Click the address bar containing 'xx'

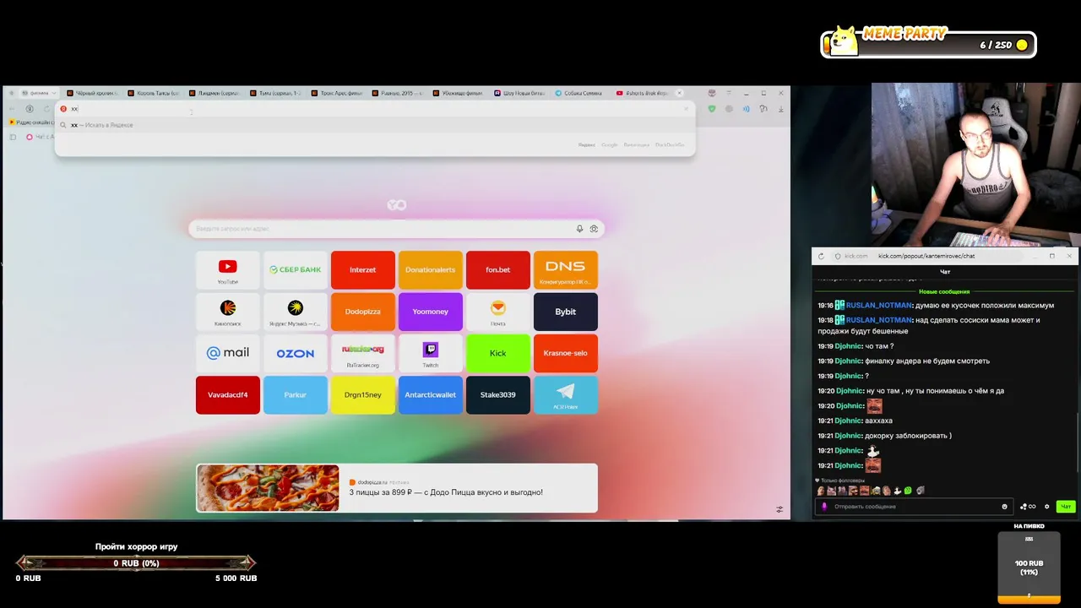(374, 109)
